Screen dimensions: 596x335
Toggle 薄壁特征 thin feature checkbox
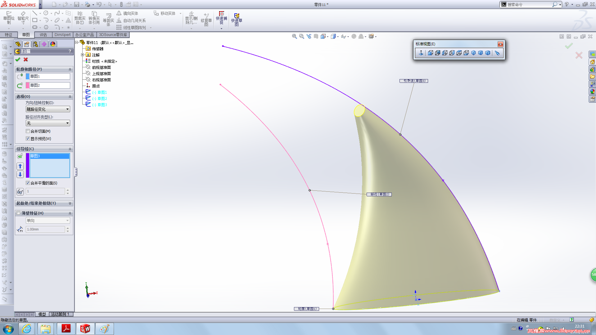click(x=18, y=213)
